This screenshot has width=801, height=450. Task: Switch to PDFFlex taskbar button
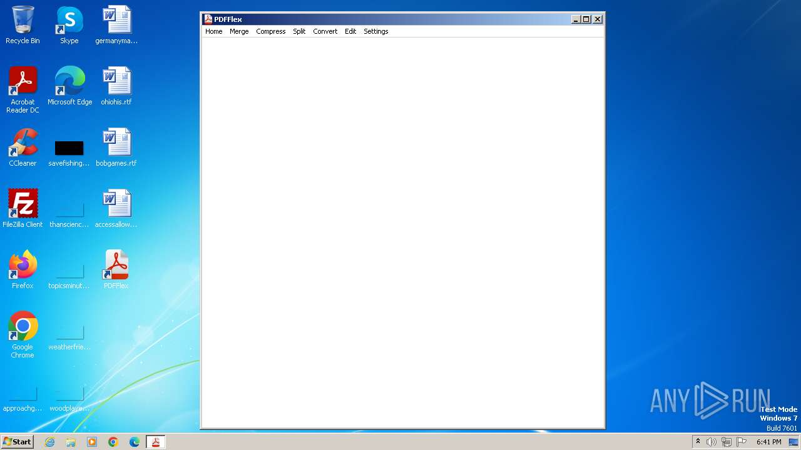click(156, 442)
